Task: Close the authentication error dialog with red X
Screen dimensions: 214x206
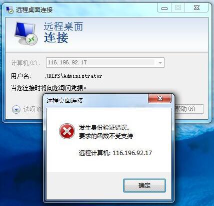Action: pos(160,98)
